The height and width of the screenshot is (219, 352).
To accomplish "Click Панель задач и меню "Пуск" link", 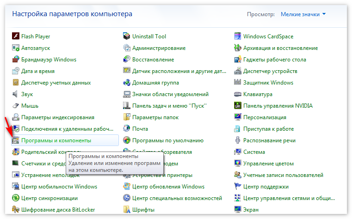I will [169, 106].
